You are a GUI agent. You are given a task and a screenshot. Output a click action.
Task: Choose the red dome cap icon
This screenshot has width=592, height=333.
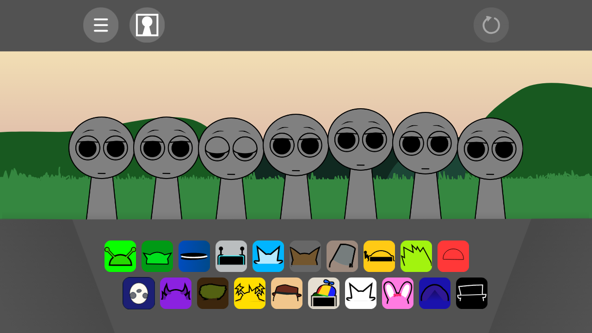[453, 256]
